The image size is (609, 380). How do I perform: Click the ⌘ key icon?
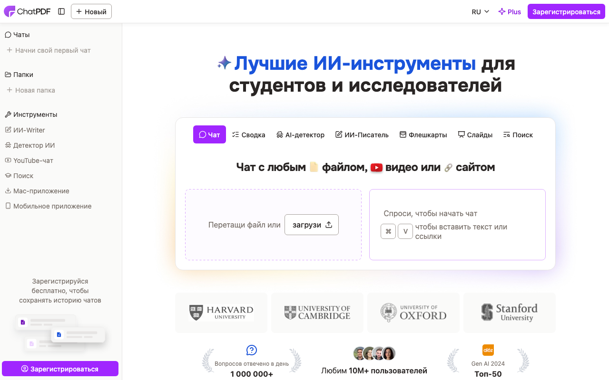[388, 231]
